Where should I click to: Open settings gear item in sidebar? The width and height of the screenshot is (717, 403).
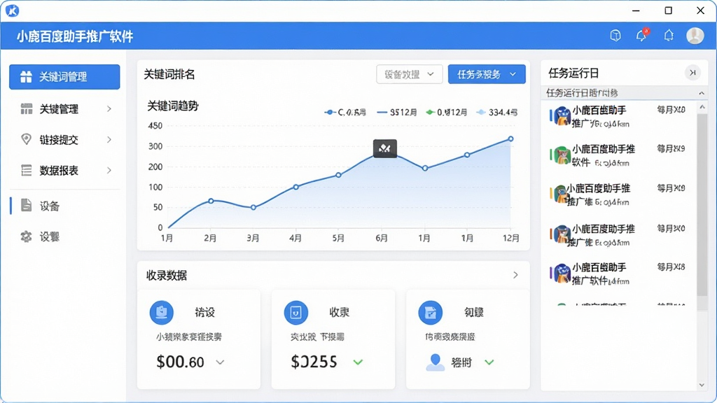[x=64, y=236]
